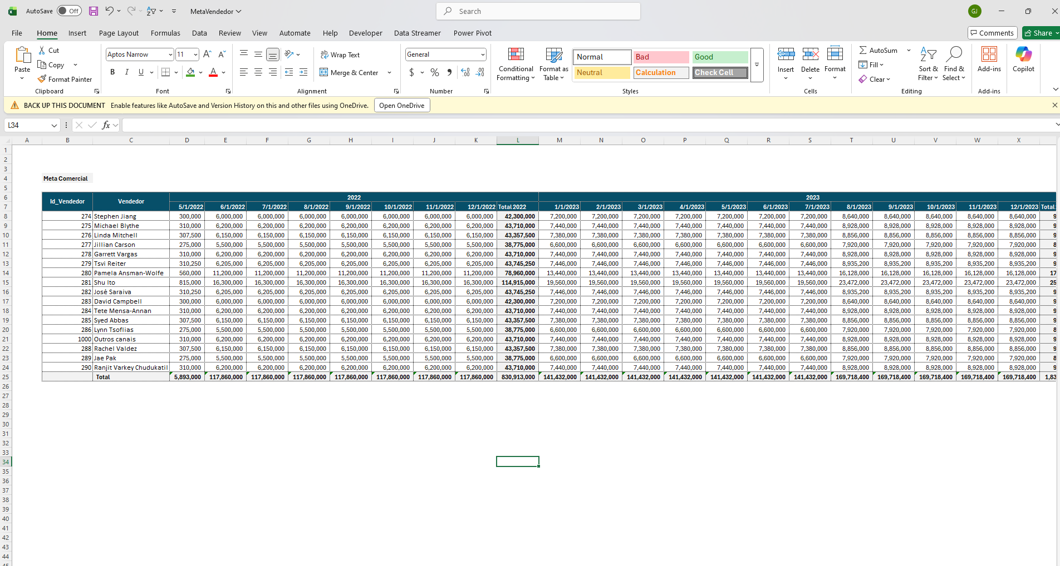This screenshot has width=1060, height=566.
Task: Click the Save floppy disk icon
Action: (x=94, y=11)
